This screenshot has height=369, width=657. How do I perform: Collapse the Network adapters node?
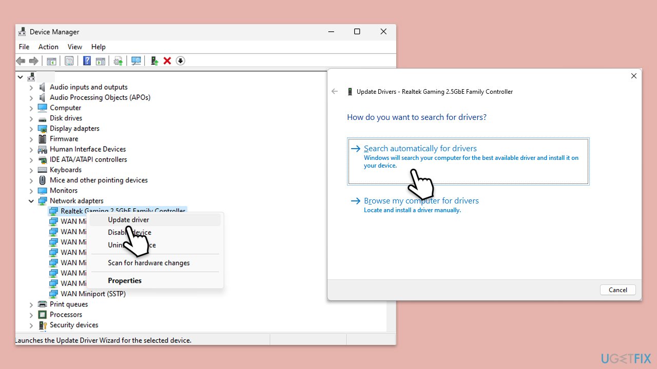click(x=31, y=201)
